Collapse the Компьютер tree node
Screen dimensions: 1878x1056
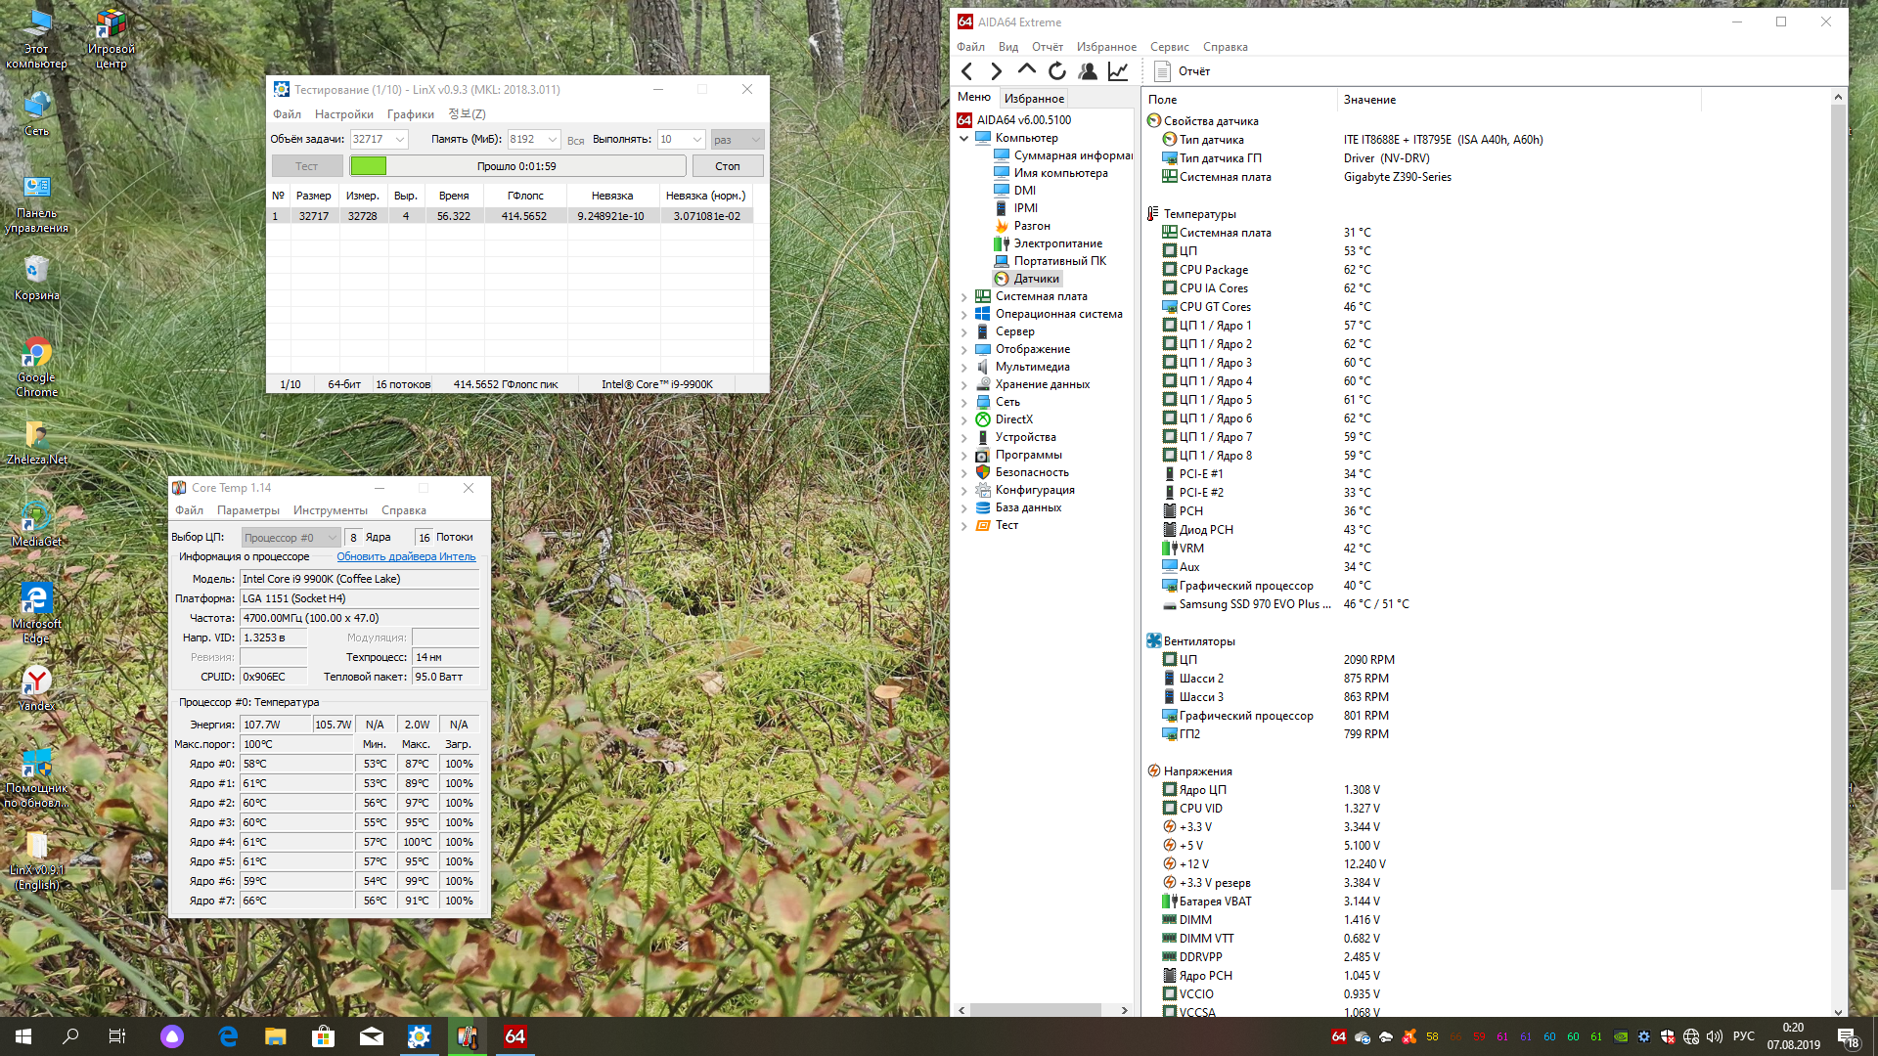tap(963, 139)
